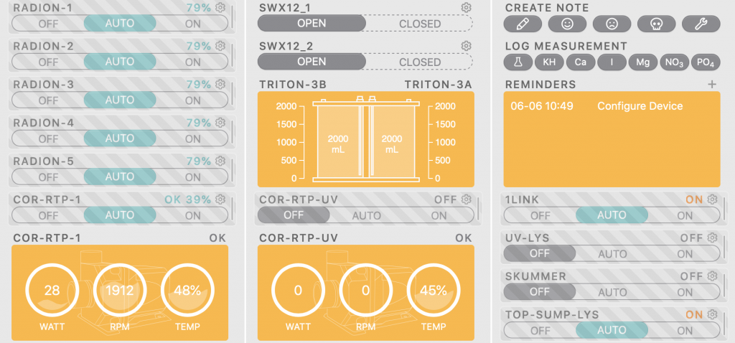
Task: Log a KH measurement
Action: click(x=549, y=62)
